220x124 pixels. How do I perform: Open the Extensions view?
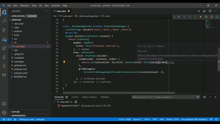click(4, 48)
